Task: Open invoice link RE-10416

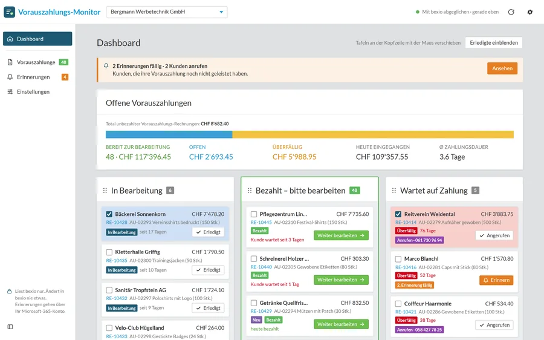Action: point(406,267)
